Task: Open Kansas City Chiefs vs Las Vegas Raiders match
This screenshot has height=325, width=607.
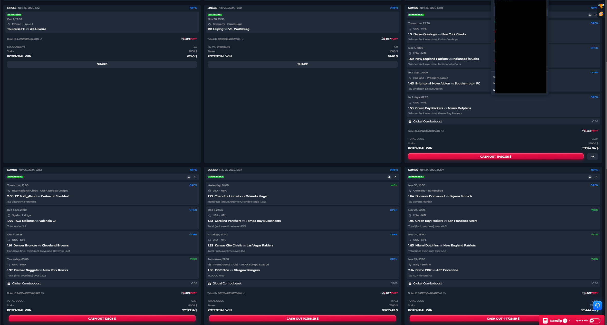Action: click(x=244, y=245)
